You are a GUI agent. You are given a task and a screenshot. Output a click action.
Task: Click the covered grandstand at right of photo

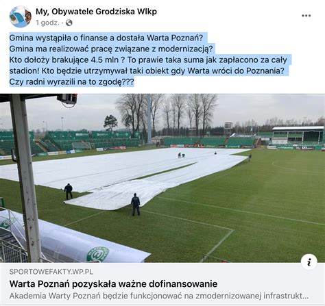[298, 135]
